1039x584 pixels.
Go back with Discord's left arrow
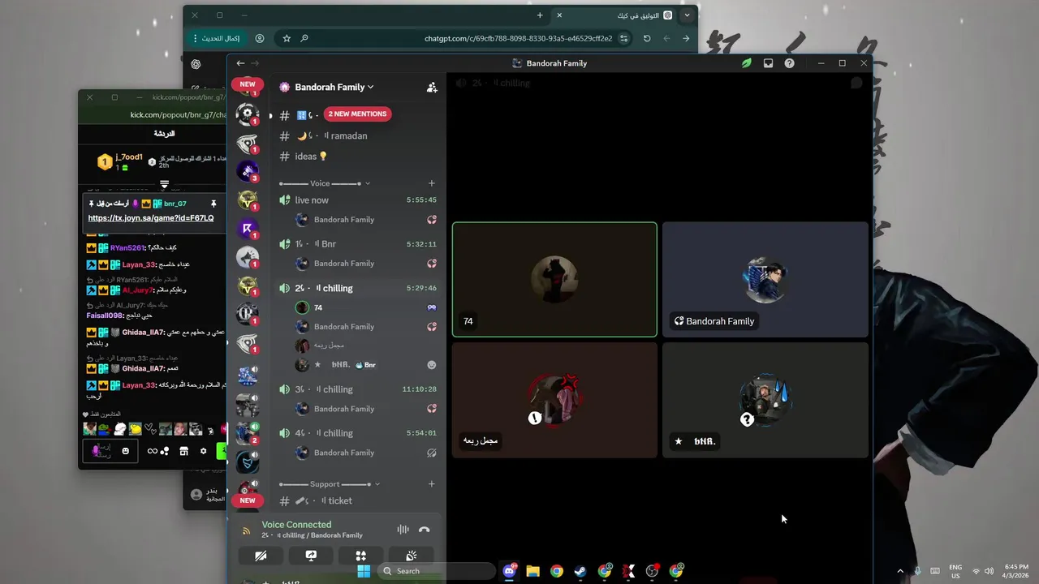click(x=240, y=63)
